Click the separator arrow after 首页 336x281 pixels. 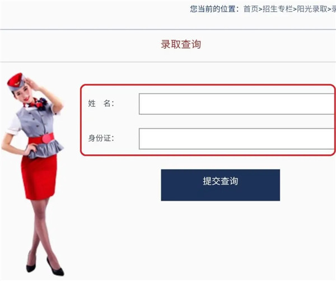click(x=260, y=9)
